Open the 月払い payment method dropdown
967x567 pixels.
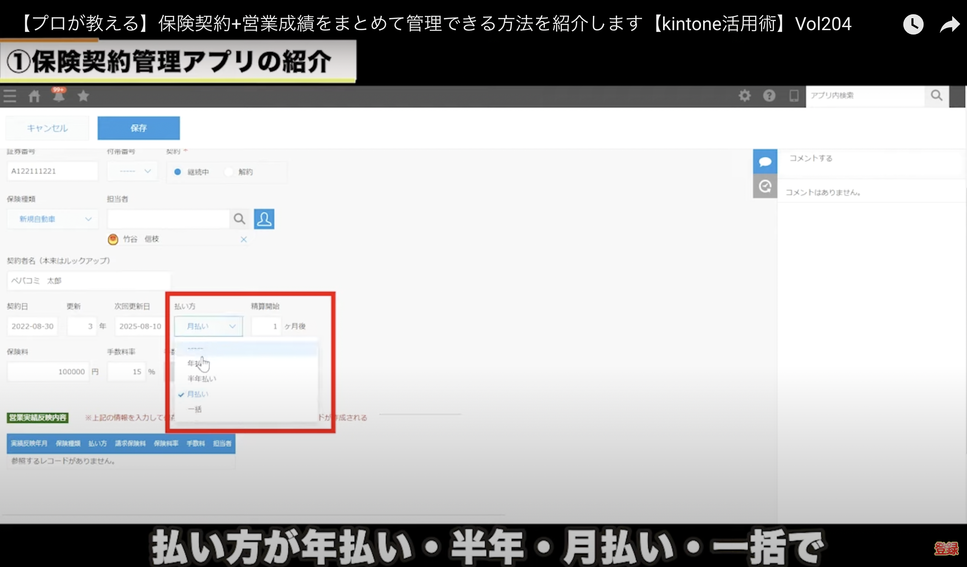[x=208, y=327]
